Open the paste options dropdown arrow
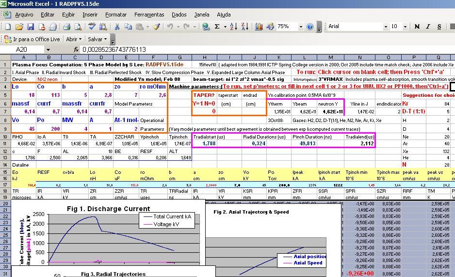Image resolution: width=455 pixels, height=277 pixels. pos(147,27)
